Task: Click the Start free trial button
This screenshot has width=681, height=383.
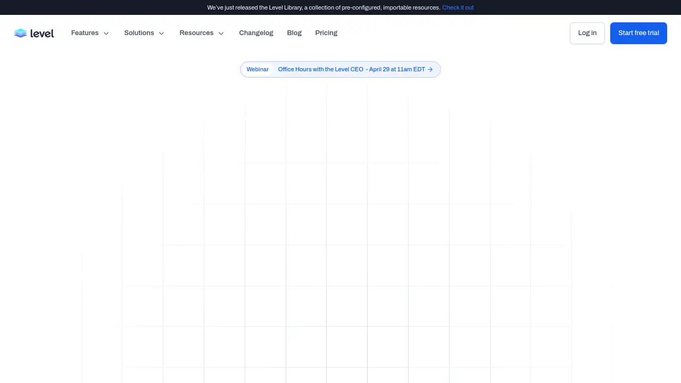Action: pos(638,33)
